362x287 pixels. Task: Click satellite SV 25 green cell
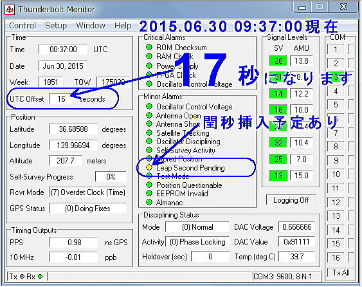278,159
